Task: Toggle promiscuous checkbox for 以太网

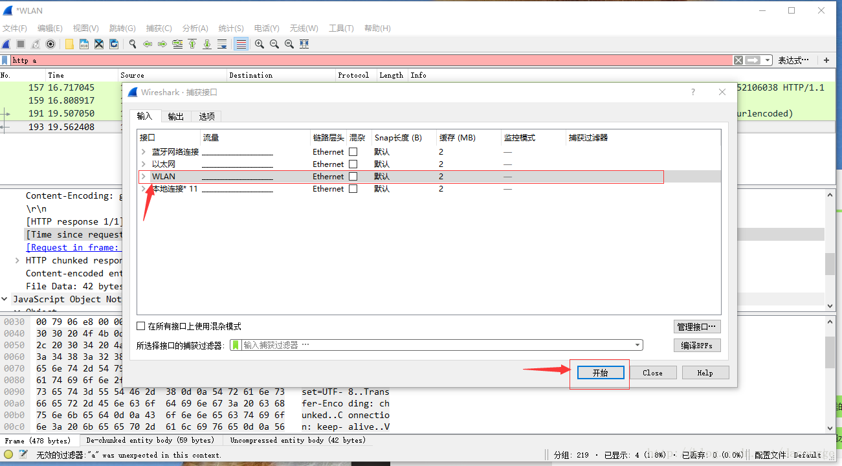Action: tap(353, 164)
